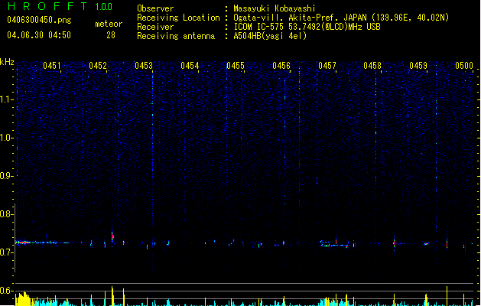This screenshot has width=481, height=306.
Task: Click the 'Receiver' field label
Action: [x=155, y=27]
